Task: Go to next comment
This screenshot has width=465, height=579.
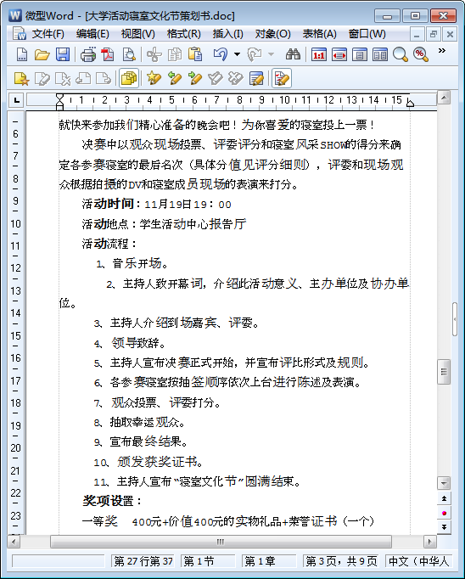Action: point(104,78)
